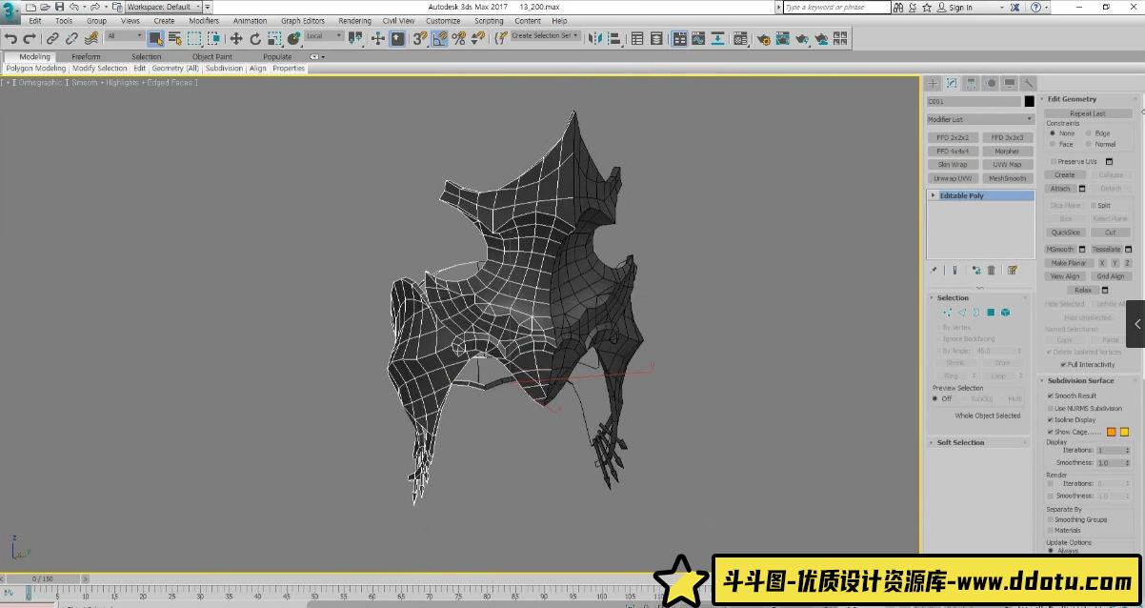Expand the Editable Poly stack entry
1145x608 pixels.
click(x=934, y=195)
